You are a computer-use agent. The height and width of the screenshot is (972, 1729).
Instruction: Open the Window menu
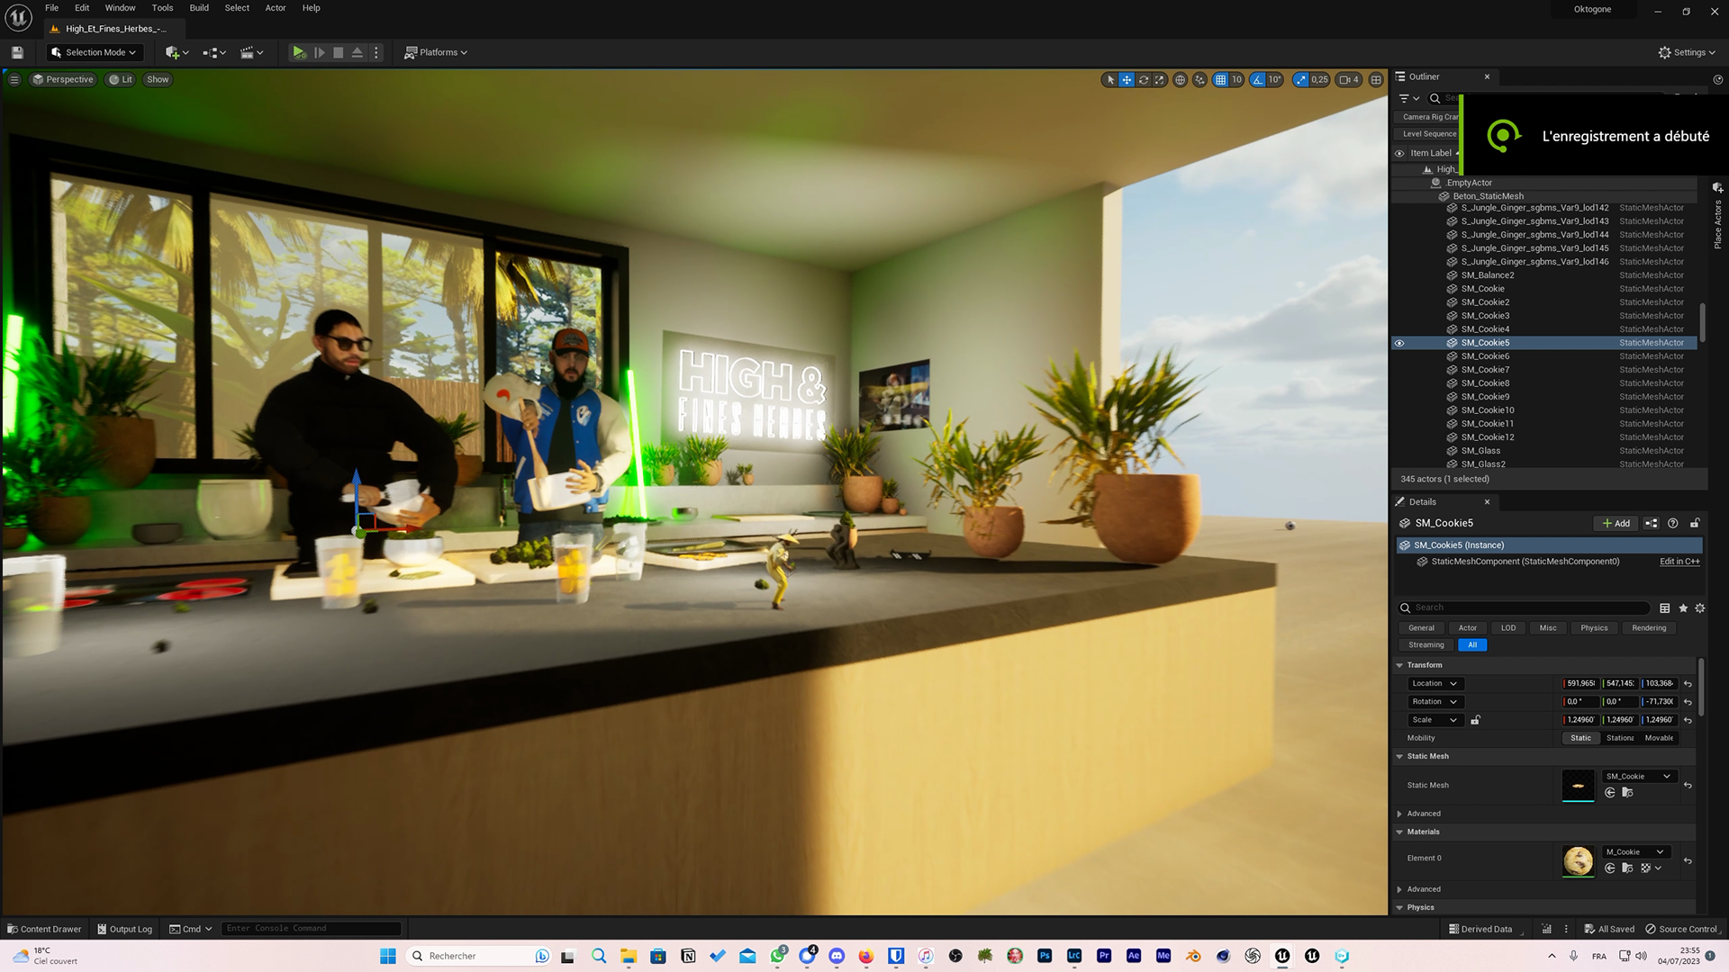121,8
